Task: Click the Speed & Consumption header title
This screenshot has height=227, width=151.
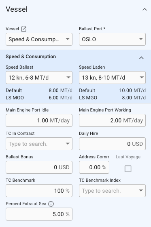Action: click(x=31, y=57)
